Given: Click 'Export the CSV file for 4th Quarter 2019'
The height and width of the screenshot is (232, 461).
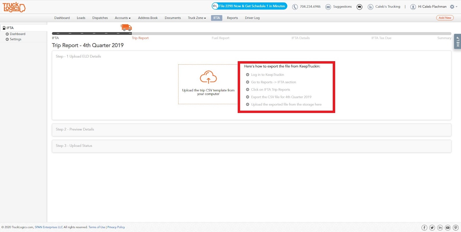Looking at the screenshot, I should coord(281,97).
